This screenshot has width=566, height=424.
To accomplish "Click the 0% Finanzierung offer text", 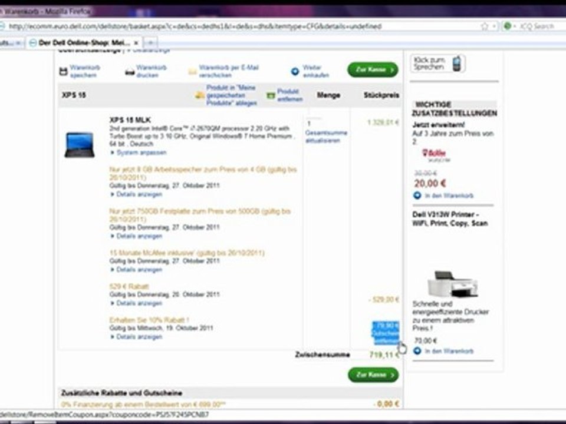I will (144, 404).
